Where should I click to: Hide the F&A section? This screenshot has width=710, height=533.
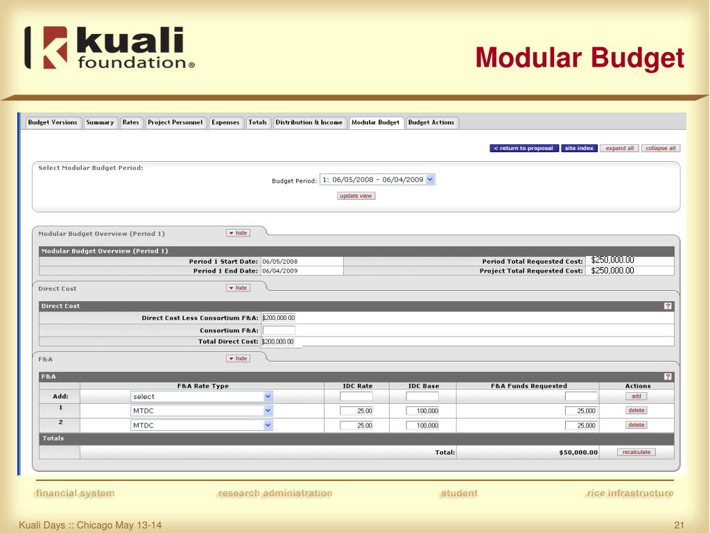coord(239,359)
